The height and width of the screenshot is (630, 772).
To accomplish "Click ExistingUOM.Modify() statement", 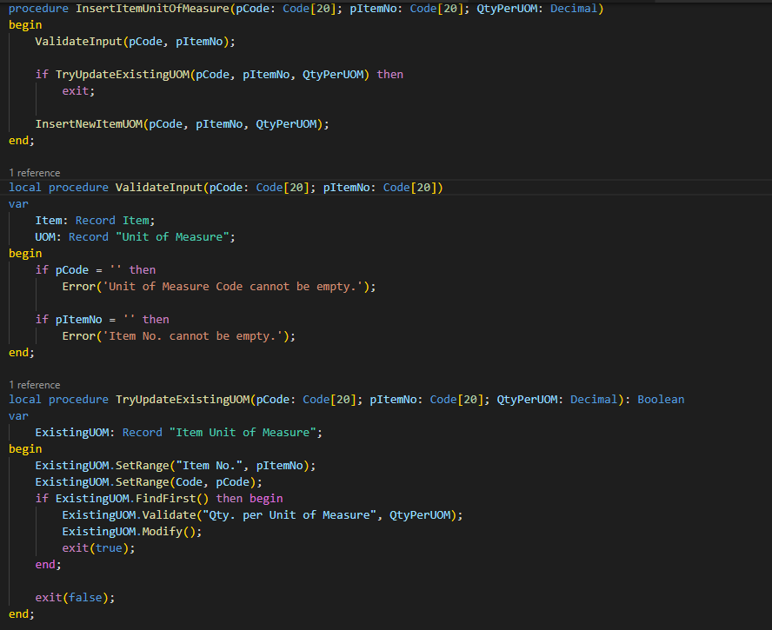I will pyautogui.click(x=132, y=532).
